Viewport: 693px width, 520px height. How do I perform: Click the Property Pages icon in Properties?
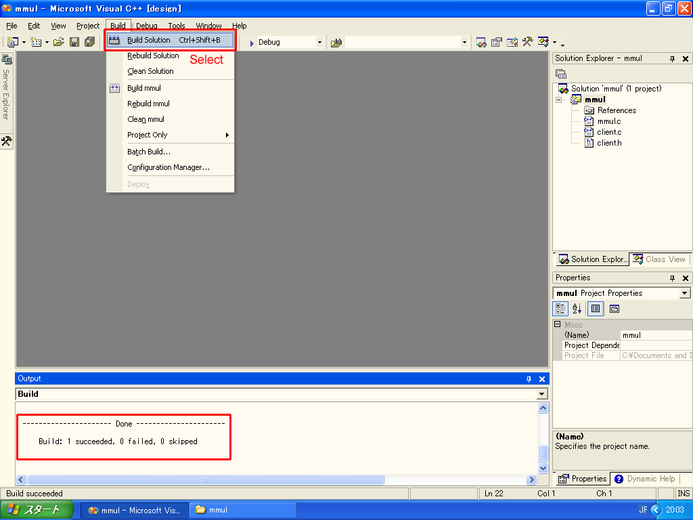(x=614, y=309)
